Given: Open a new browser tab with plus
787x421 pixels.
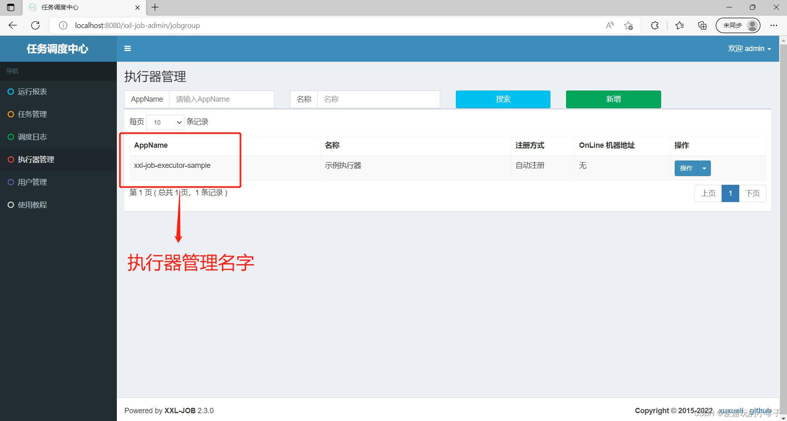Looking at the screenshot, I should coord(155,7).
